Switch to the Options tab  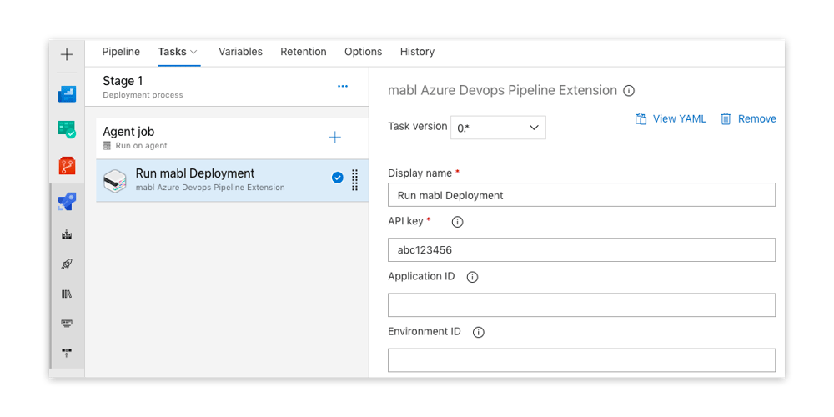coord(364,52)
